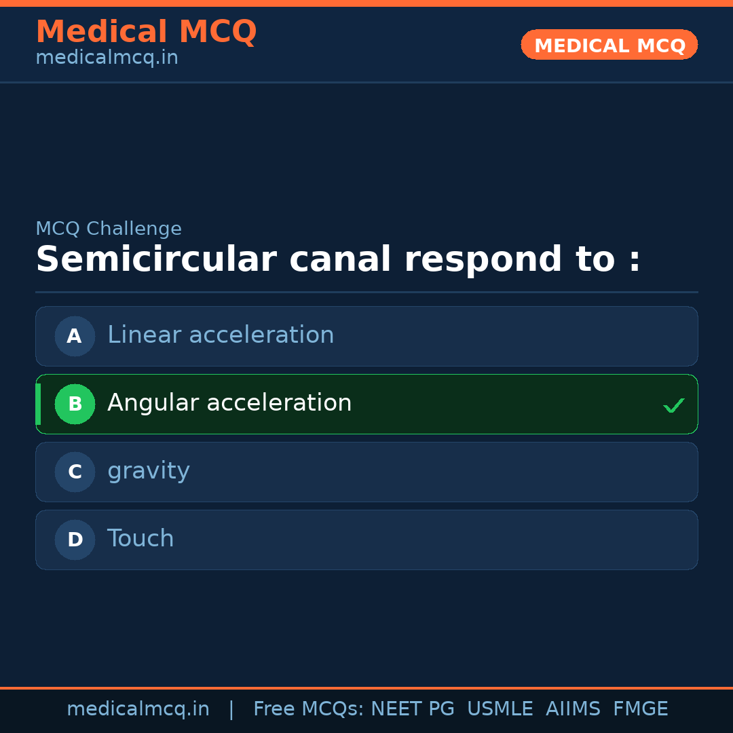Select the green B circle badge
The width and height of the screenshot is (733, 733).
coord(75,404)
